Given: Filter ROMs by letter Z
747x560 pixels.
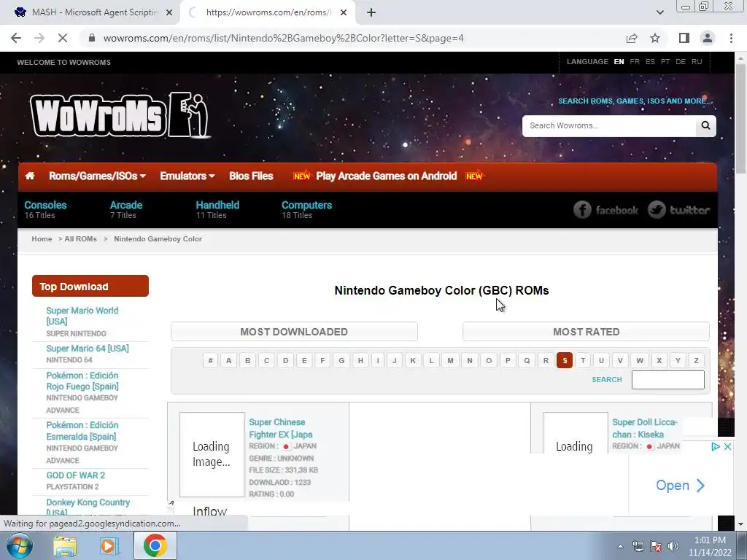Looking at the screenshot, I should click(696, 360).
